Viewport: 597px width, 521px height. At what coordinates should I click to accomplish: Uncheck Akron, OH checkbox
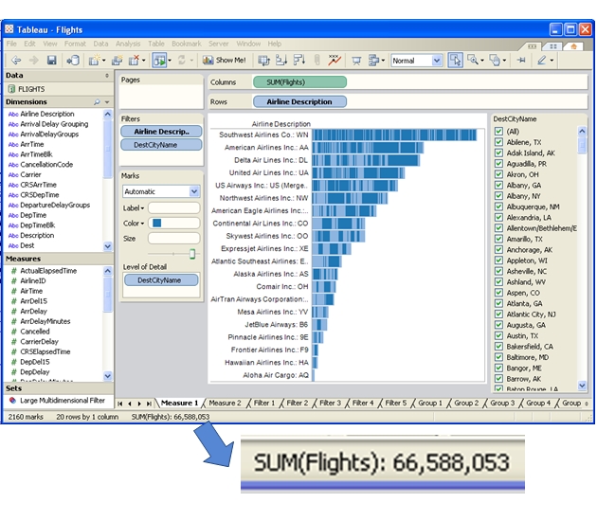pos(498,174)
